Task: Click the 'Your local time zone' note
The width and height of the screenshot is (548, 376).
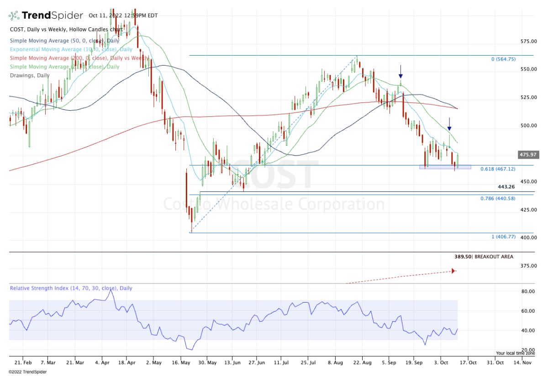Action: point(516,353)
